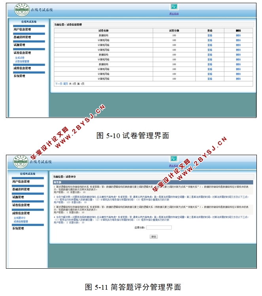Viewport: 262px width, 296px height.
Task: Open 基础资料管理 menu in lower screenshot sidebar
Action: tap(21, 189)
